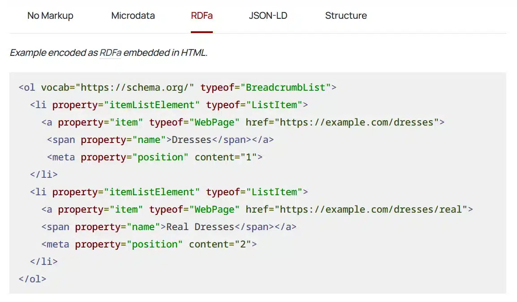Select the opening ol tag in the code block
Screen dimensions: 517x302
tap(28, 87)
